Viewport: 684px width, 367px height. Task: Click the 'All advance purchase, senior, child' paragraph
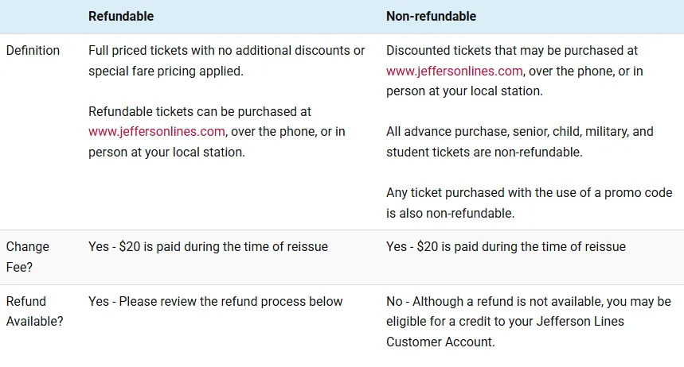[519, 131]
